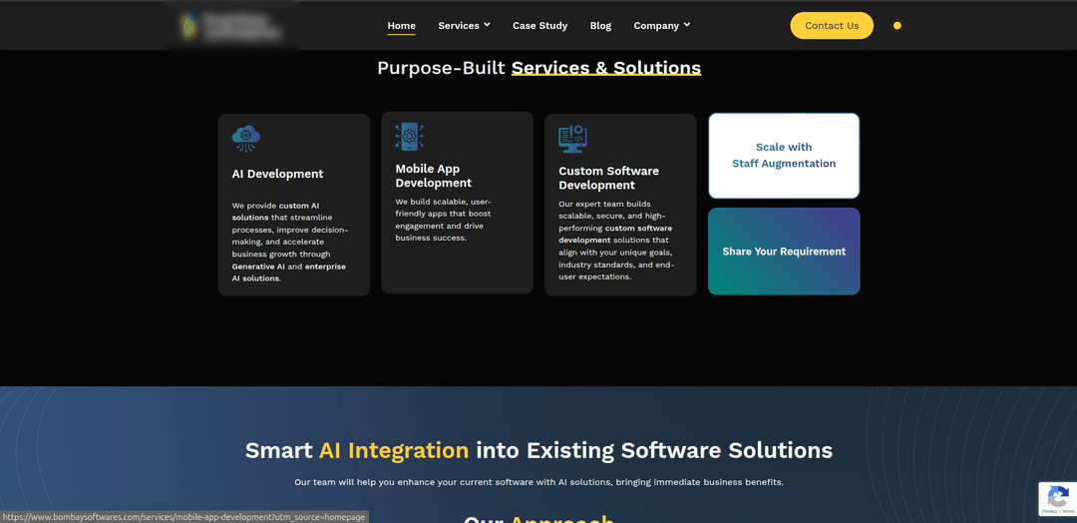Click the 'custom AI solutions' description text
This screenshot has width=1077, height=523.
[x=290, y=242]
